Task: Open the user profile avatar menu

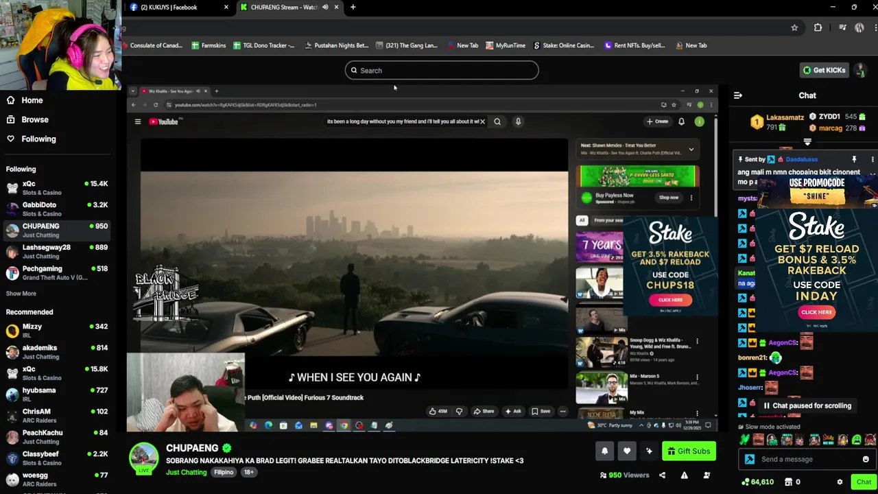Action: point(860,70)
